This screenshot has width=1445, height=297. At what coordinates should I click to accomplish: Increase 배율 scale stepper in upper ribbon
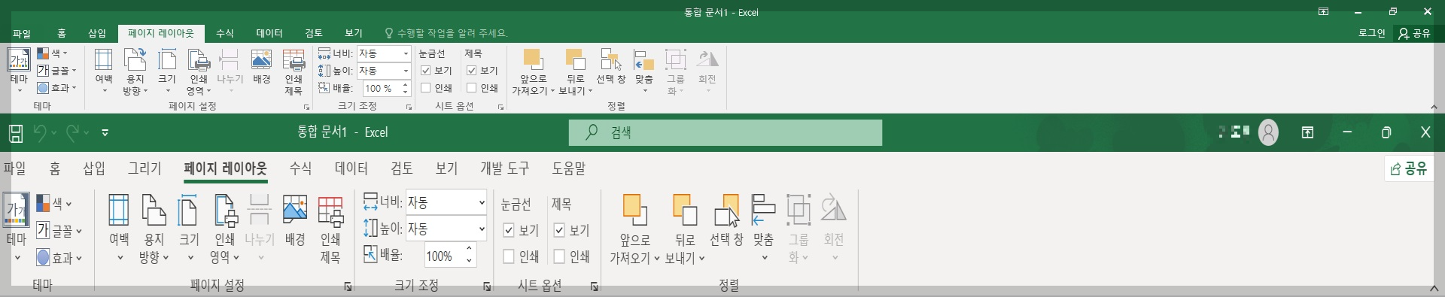click(405, 84)
